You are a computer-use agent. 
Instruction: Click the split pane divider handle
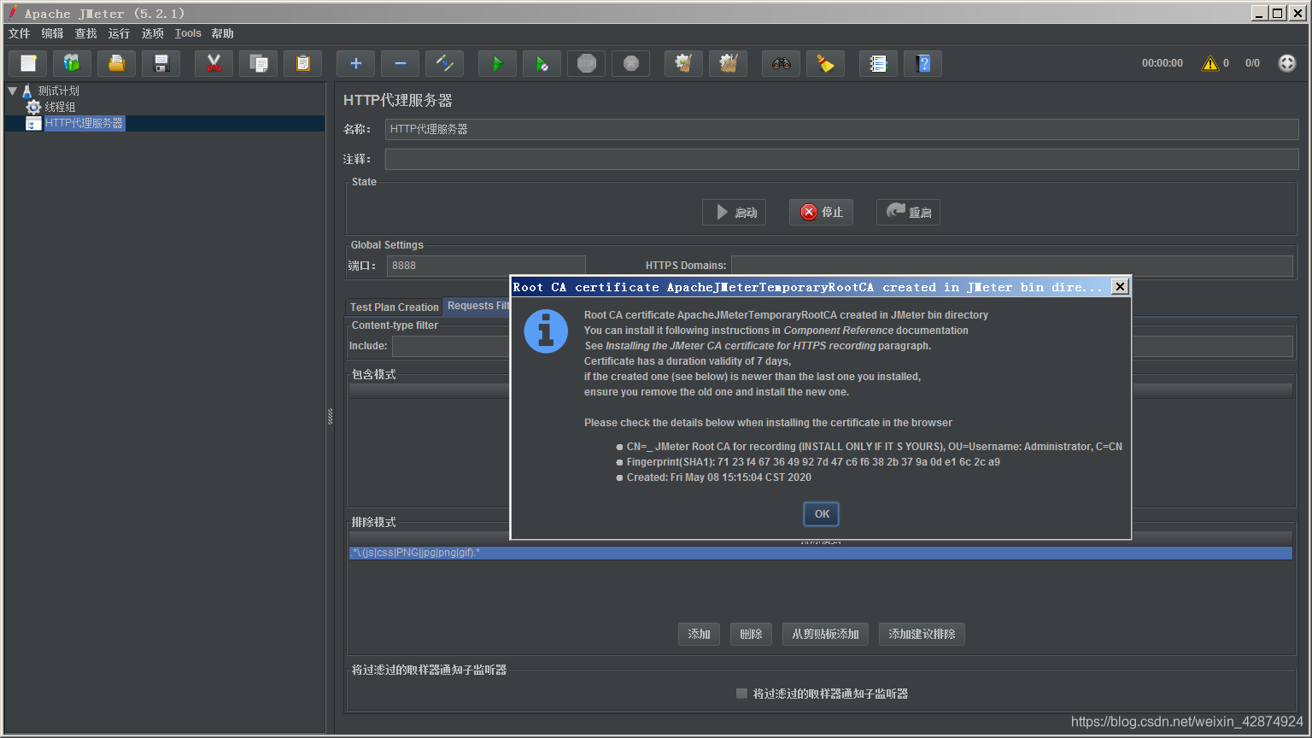tap(330, 417)
